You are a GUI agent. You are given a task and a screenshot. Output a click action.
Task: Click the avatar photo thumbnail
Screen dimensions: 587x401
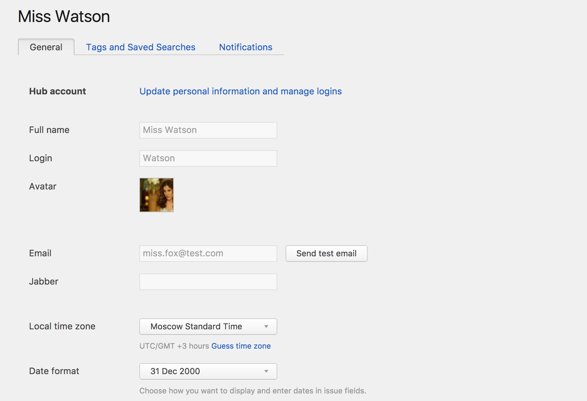(x=157, y=195)
